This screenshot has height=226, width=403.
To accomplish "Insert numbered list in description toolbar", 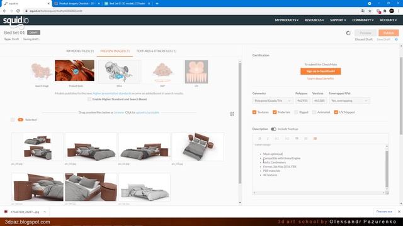I will click(306, 138).
